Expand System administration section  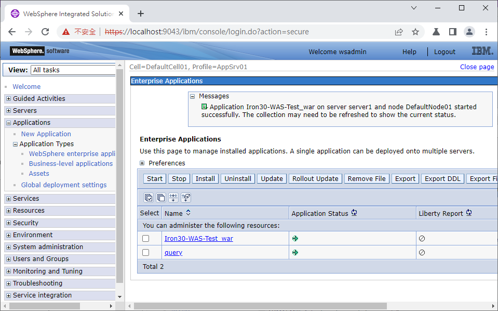click(x=9, y=248)
